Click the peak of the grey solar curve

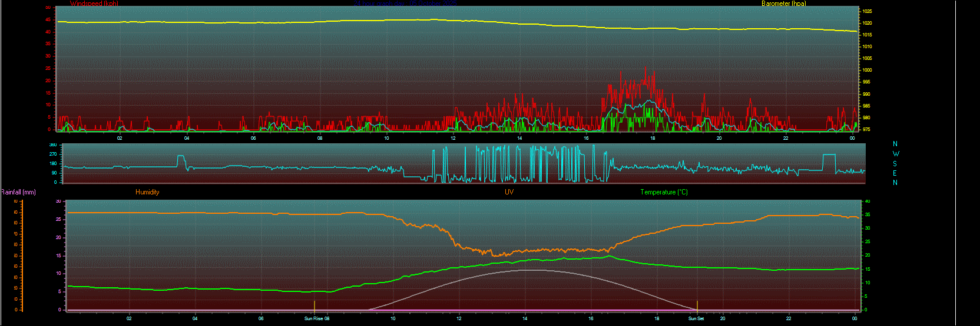click(527, 270)
